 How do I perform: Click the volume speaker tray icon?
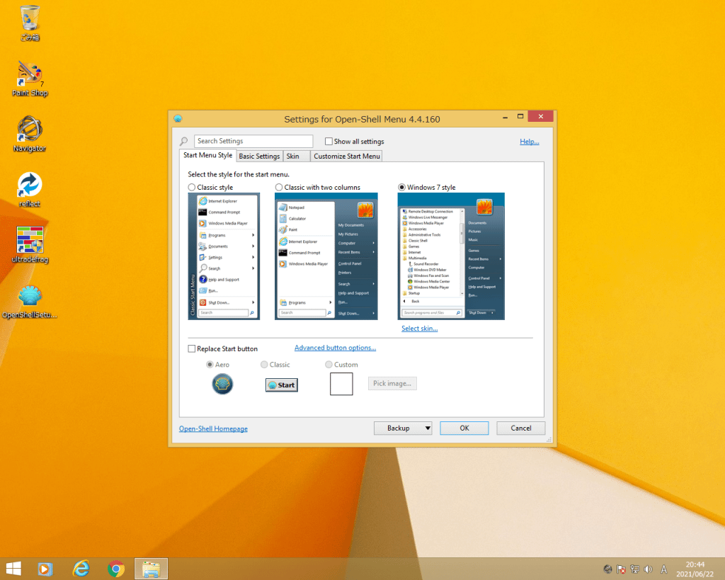click(x=649, y=569)
